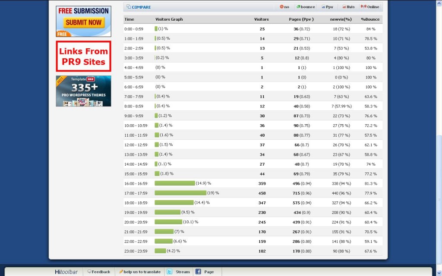
Task: Open the Twitter Stream button
Action: pos(179,272)
